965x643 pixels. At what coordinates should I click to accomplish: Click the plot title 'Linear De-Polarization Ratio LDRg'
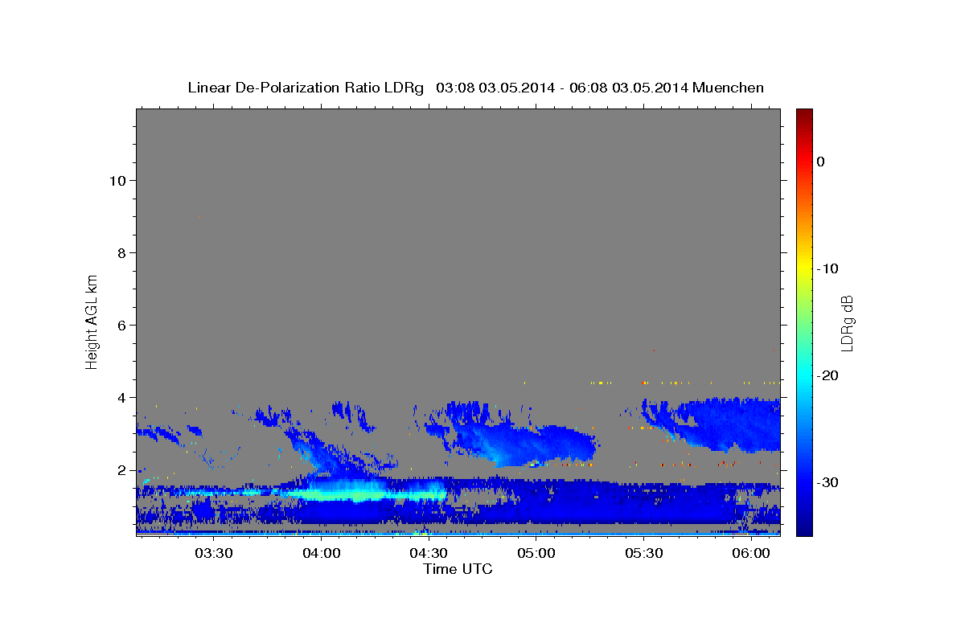tap(305, 88)
